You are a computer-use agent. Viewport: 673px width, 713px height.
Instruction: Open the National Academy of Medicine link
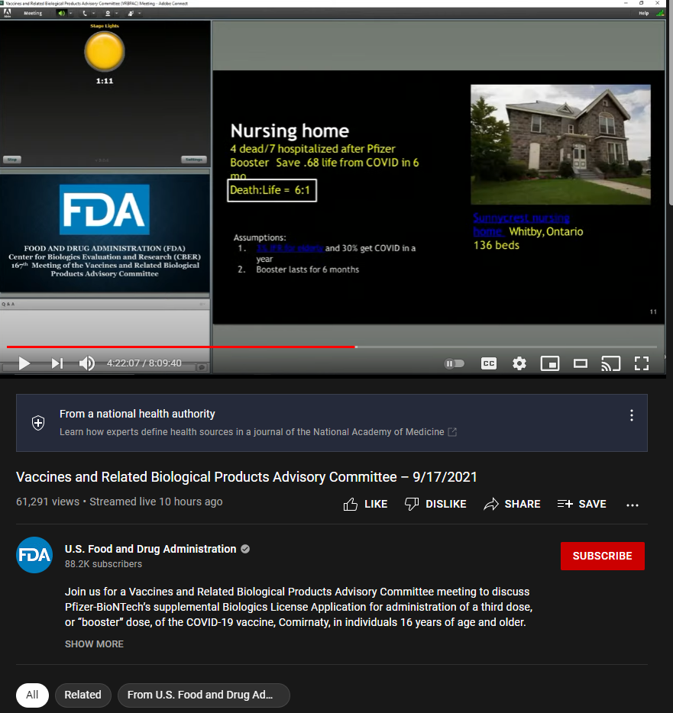tap(452, 432)
